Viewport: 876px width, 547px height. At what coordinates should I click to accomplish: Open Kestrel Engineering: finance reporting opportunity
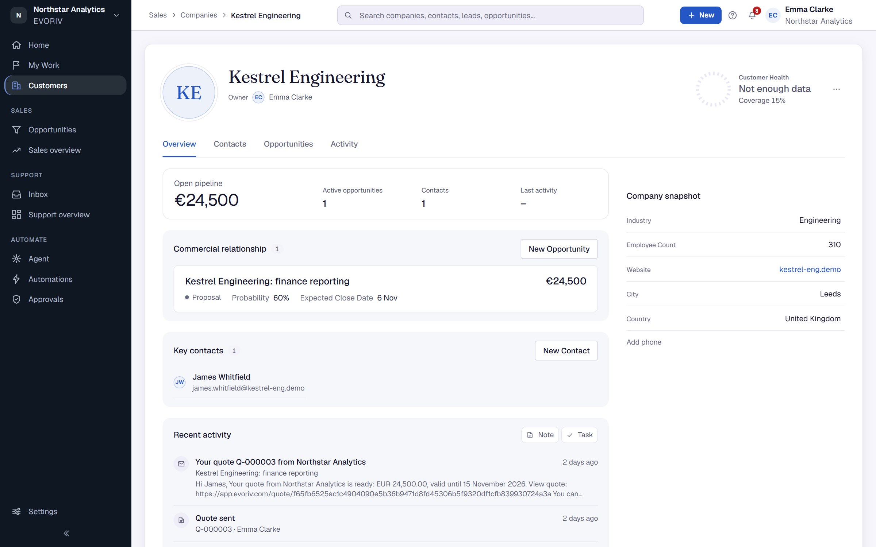(x=385, y=289)
